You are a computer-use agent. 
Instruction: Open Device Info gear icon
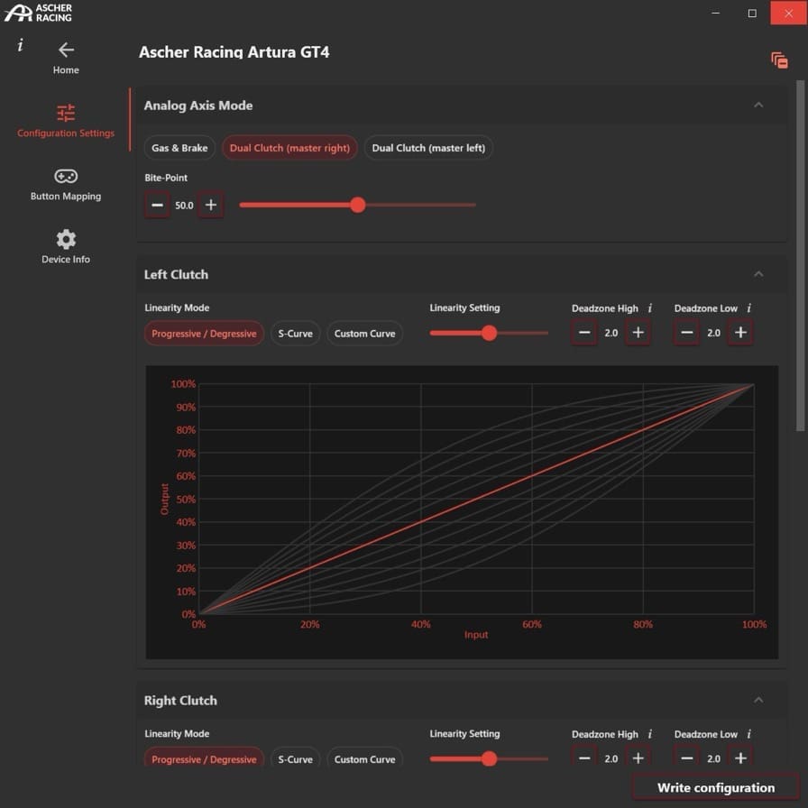(x=66, y=240)
